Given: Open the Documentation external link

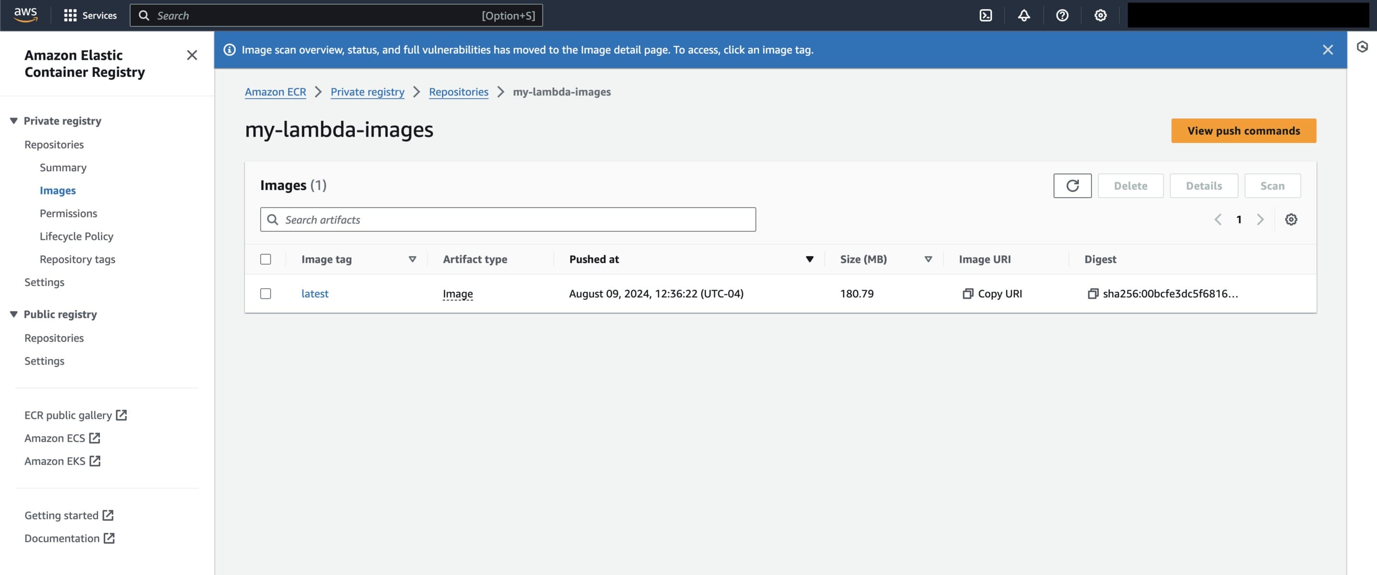Looking at the screenshot, I should click(69, 538).
